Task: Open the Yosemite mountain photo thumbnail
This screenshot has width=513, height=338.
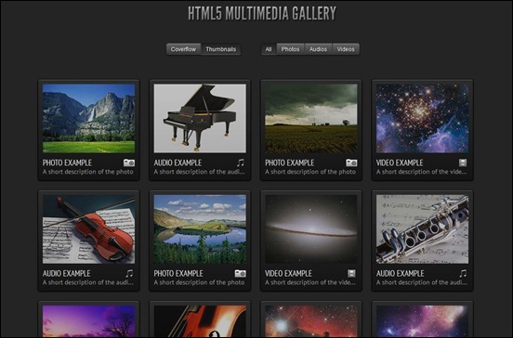Action: click(x=88, y=118)
